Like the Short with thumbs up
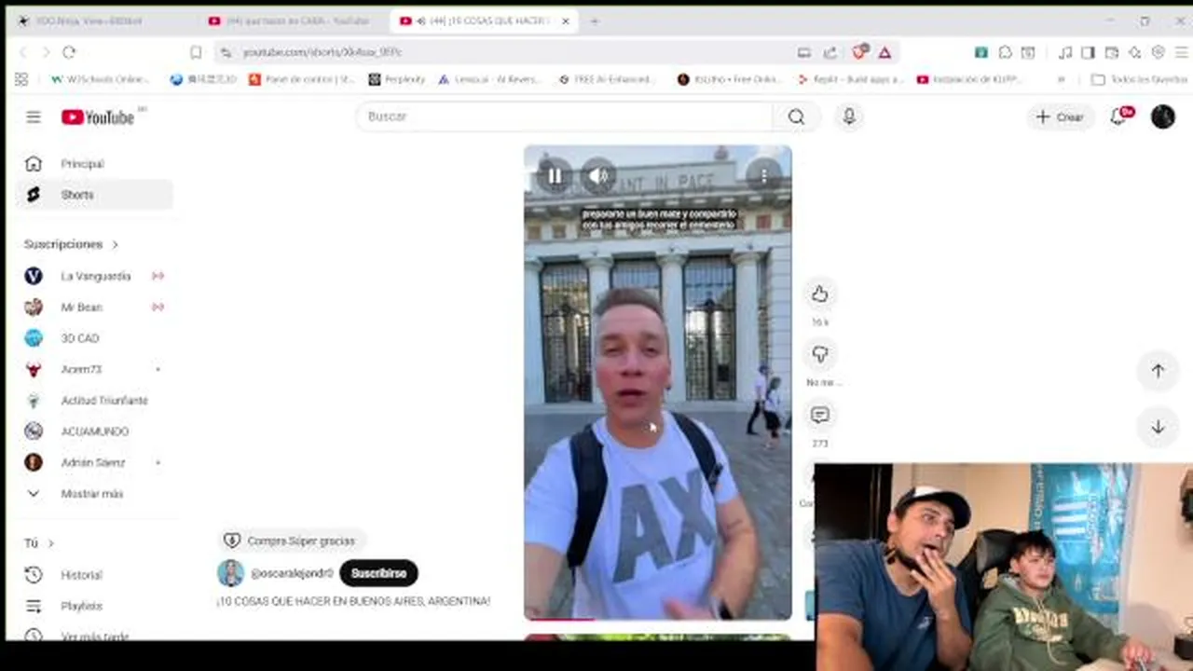The image size is (1193, 671). [x=820, y=294]
